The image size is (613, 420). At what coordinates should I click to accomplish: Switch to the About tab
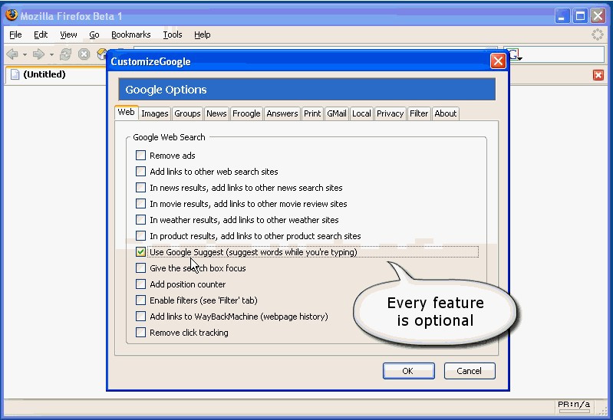[x=446, y=113]
